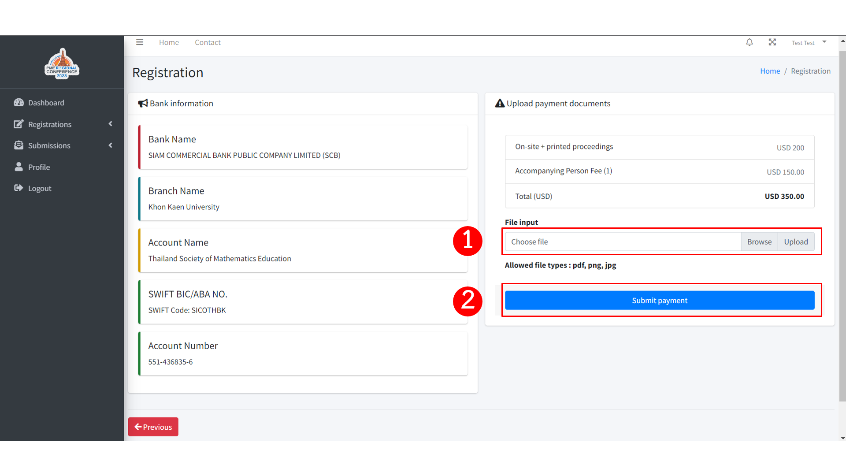Click On-site + printed proceedings row

click(660, 147)
